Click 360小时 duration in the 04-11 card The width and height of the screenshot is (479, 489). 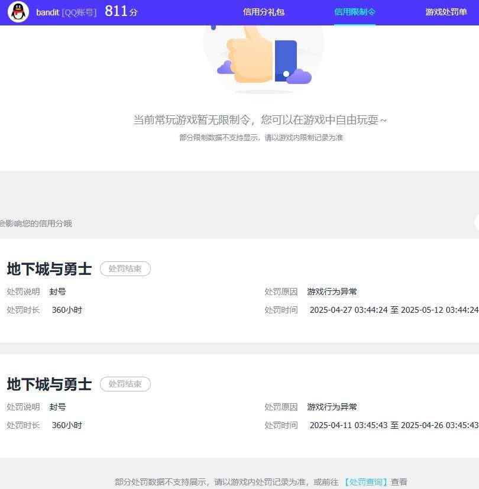(x=67, y=425)
